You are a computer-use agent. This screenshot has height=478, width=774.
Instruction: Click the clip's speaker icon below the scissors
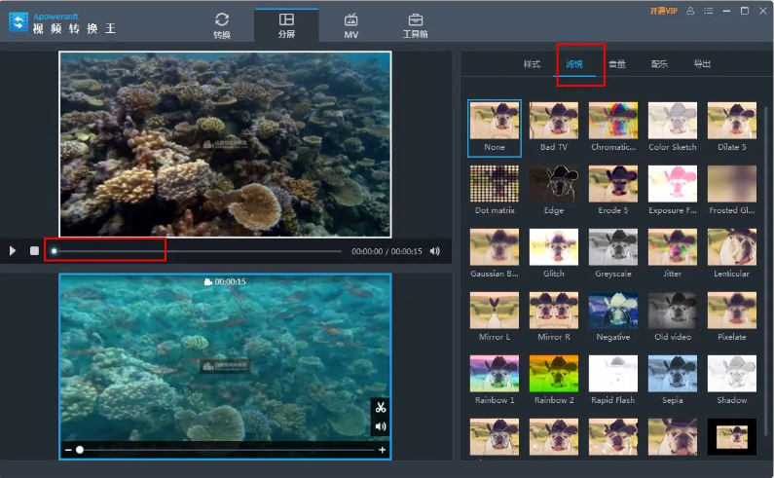[x=381, y=426]
